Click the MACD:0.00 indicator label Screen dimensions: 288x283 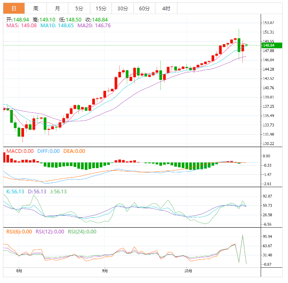click(x=20, y=151)
